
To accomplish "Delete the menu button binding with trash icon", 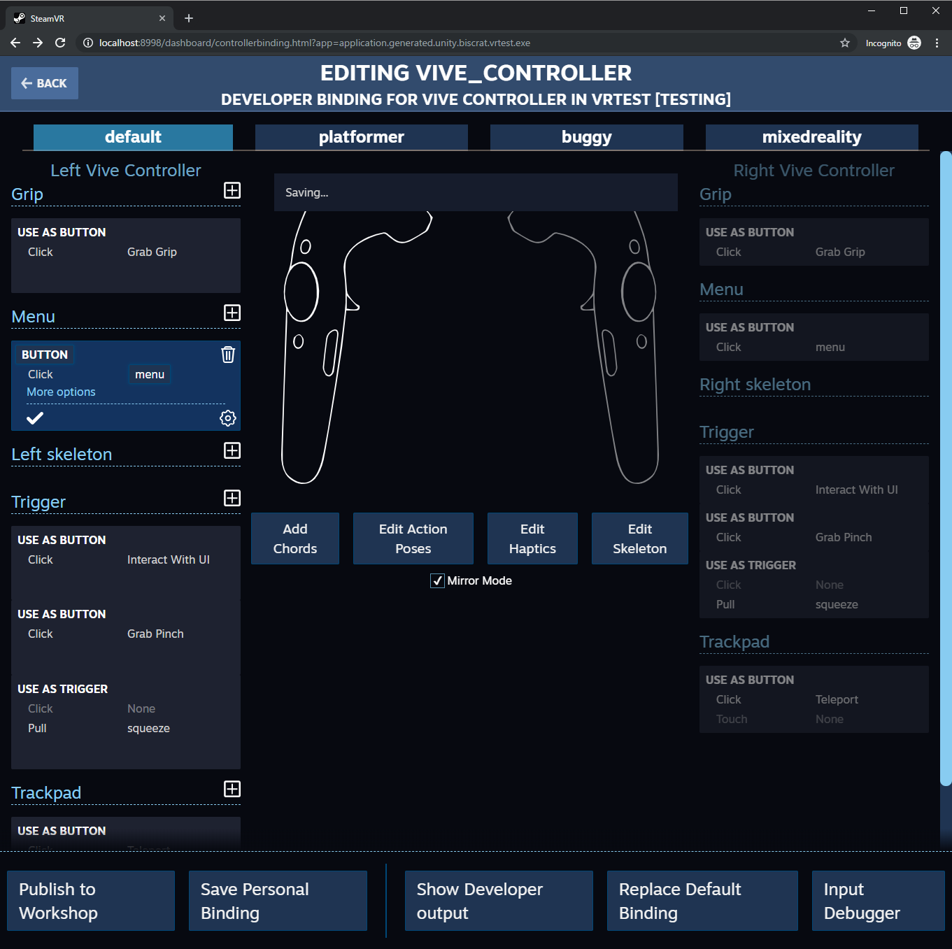I will 227,355.
